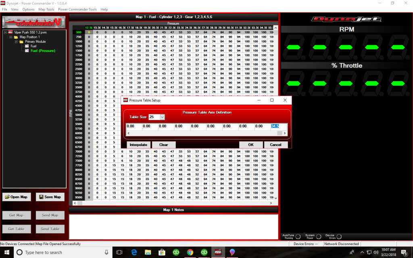Click the axis list left scroll arrow

(x=129, y=133)
